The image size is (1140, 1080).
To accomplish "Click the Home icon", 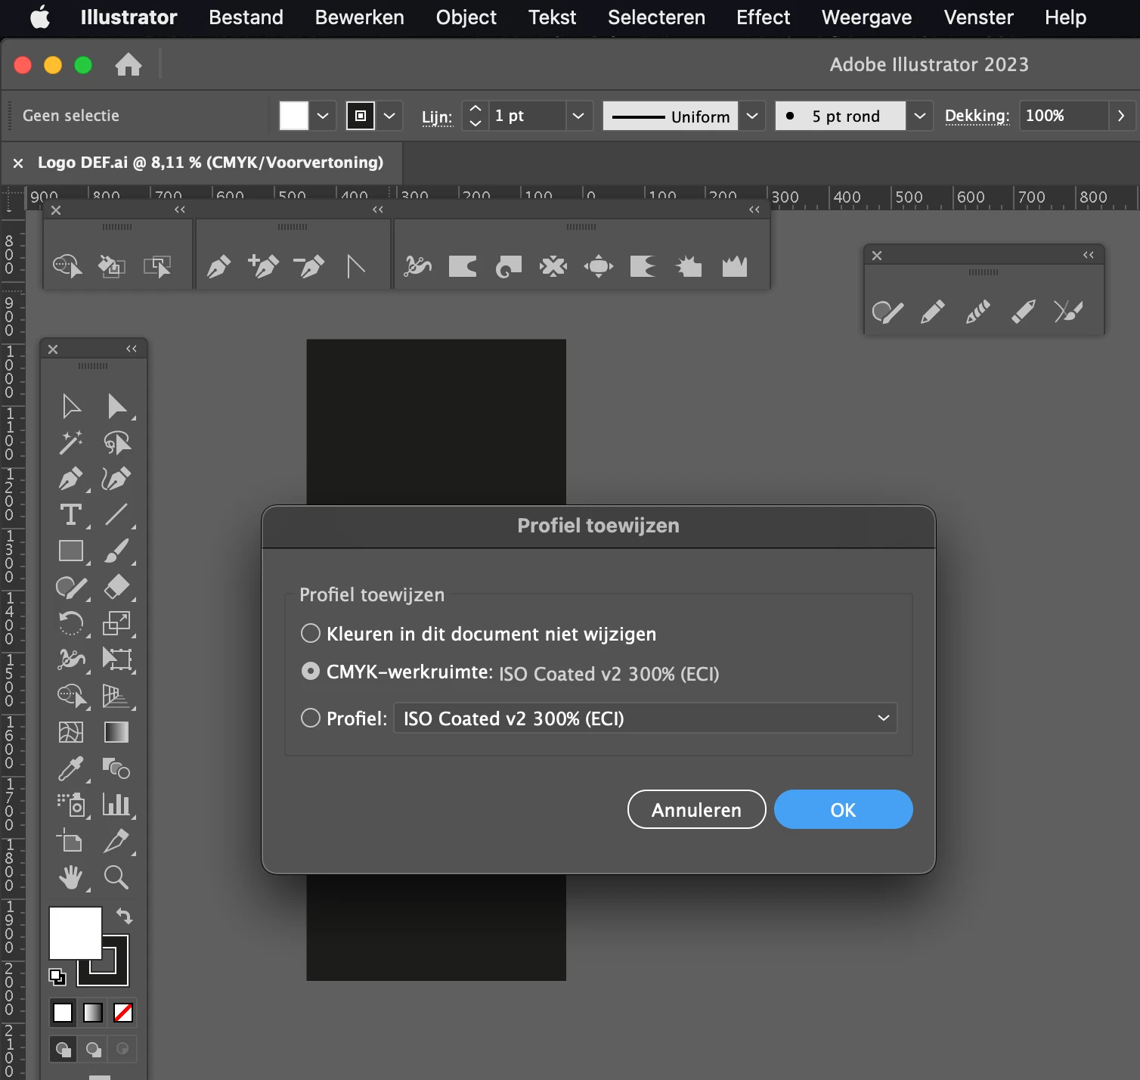I will (129, 65).
